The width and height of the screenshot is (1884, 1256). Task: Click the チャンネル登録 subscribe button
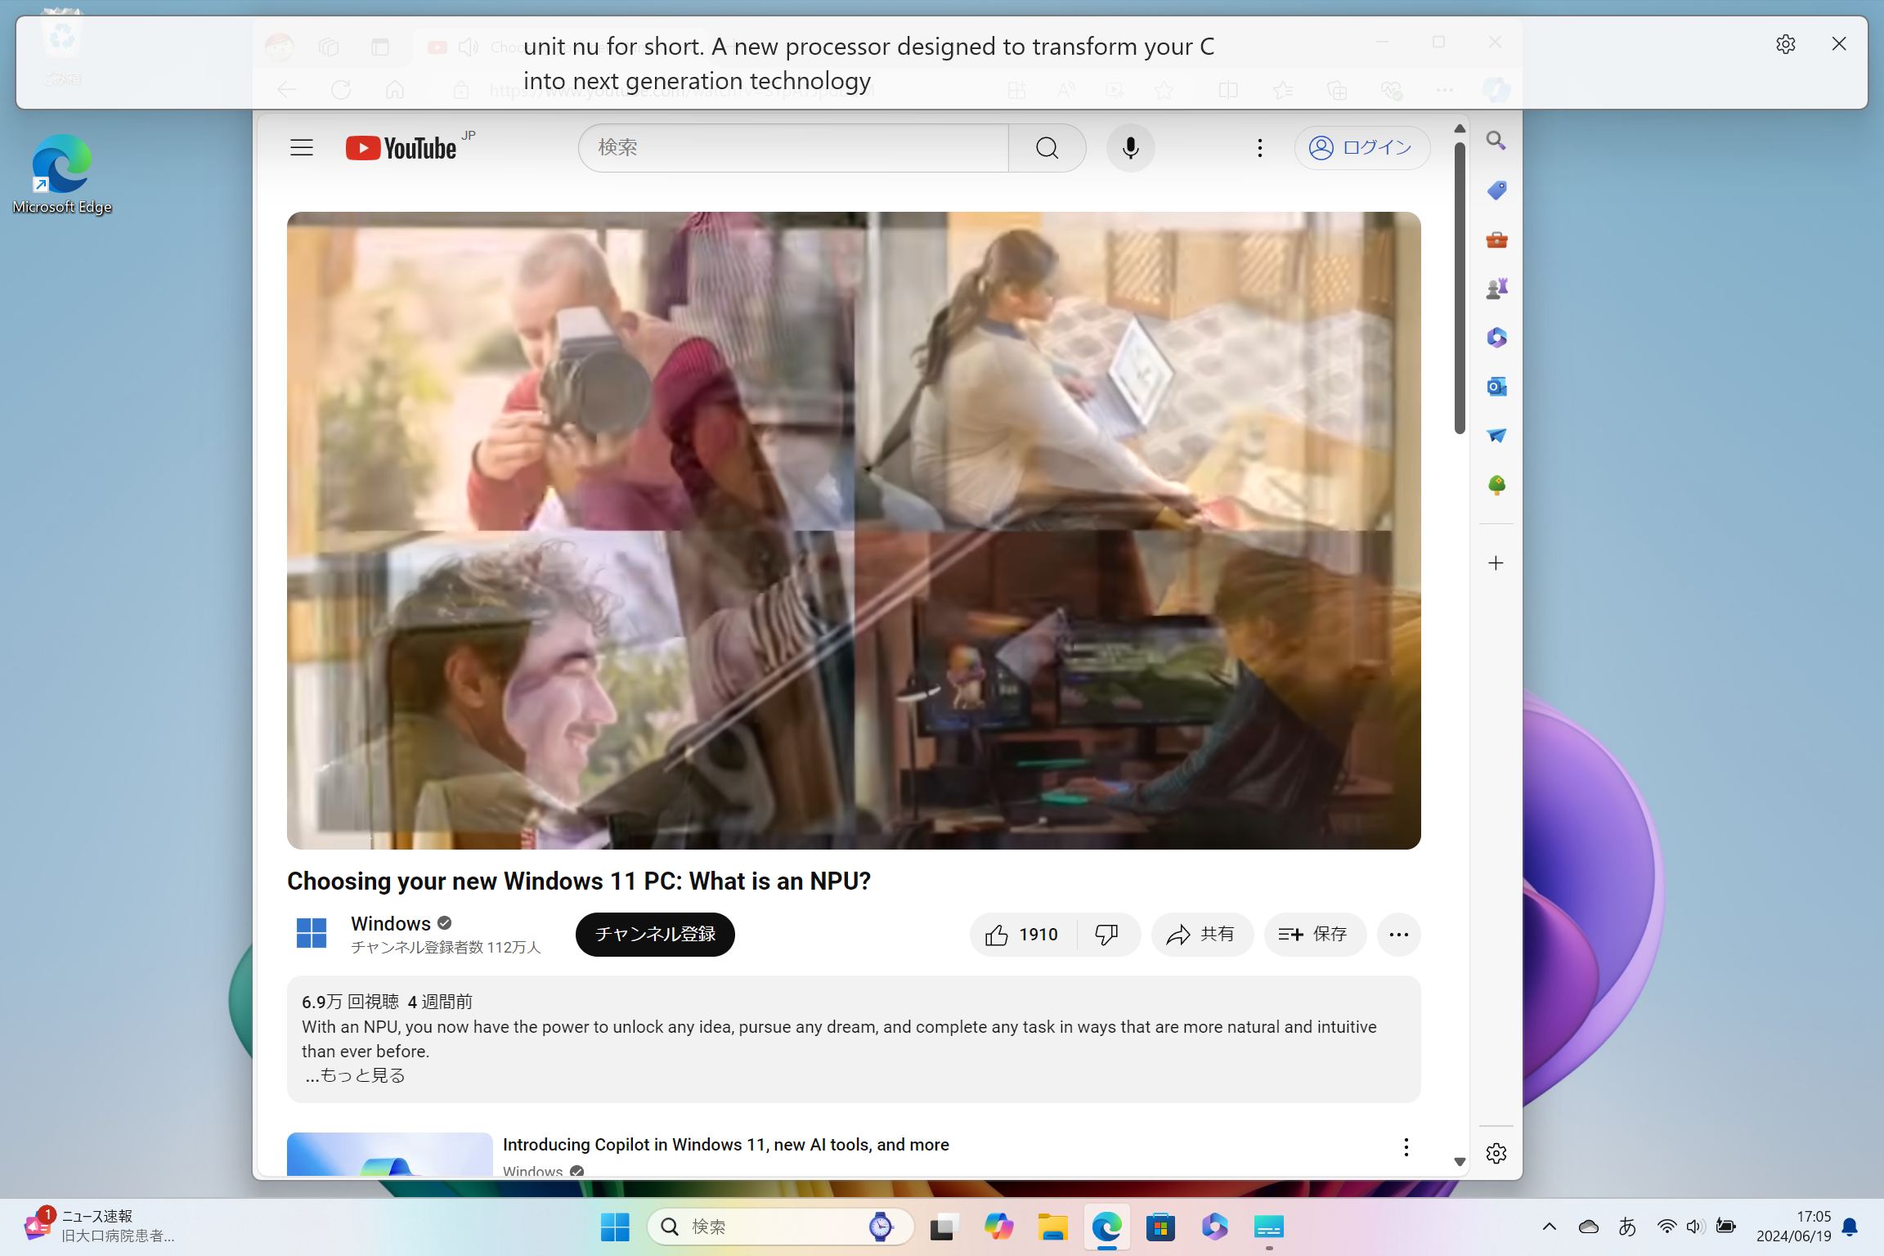click(x=655, y=935)
